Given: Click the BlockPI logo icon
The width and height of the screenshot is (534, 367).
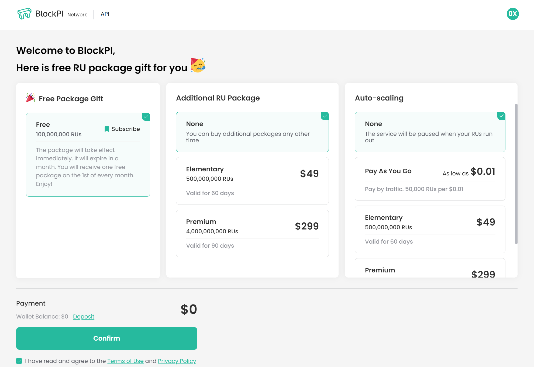Looking at the screenshot, I should click(x=25, y=13).
